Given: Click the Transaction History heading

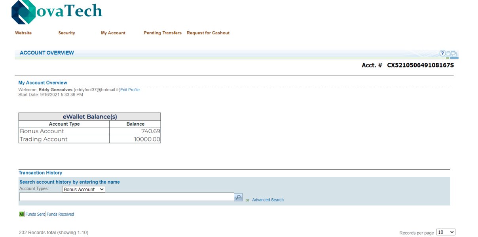Looking at the screenshot, I should point(40,173).
